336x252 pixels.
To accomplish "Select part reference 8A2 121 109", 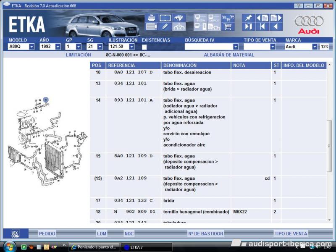I will pos(130,178).
